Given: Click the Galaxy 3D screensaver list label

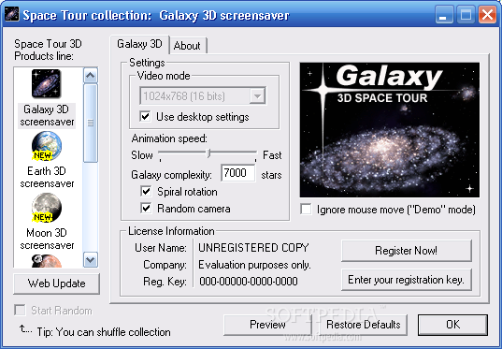Looking at the screenshot, I should coord(47,115).
